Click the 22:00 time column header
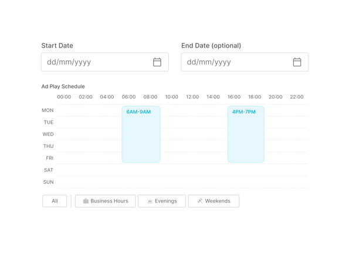The width and height of the screenshot is (352, 254). click(x=297, y=97)
